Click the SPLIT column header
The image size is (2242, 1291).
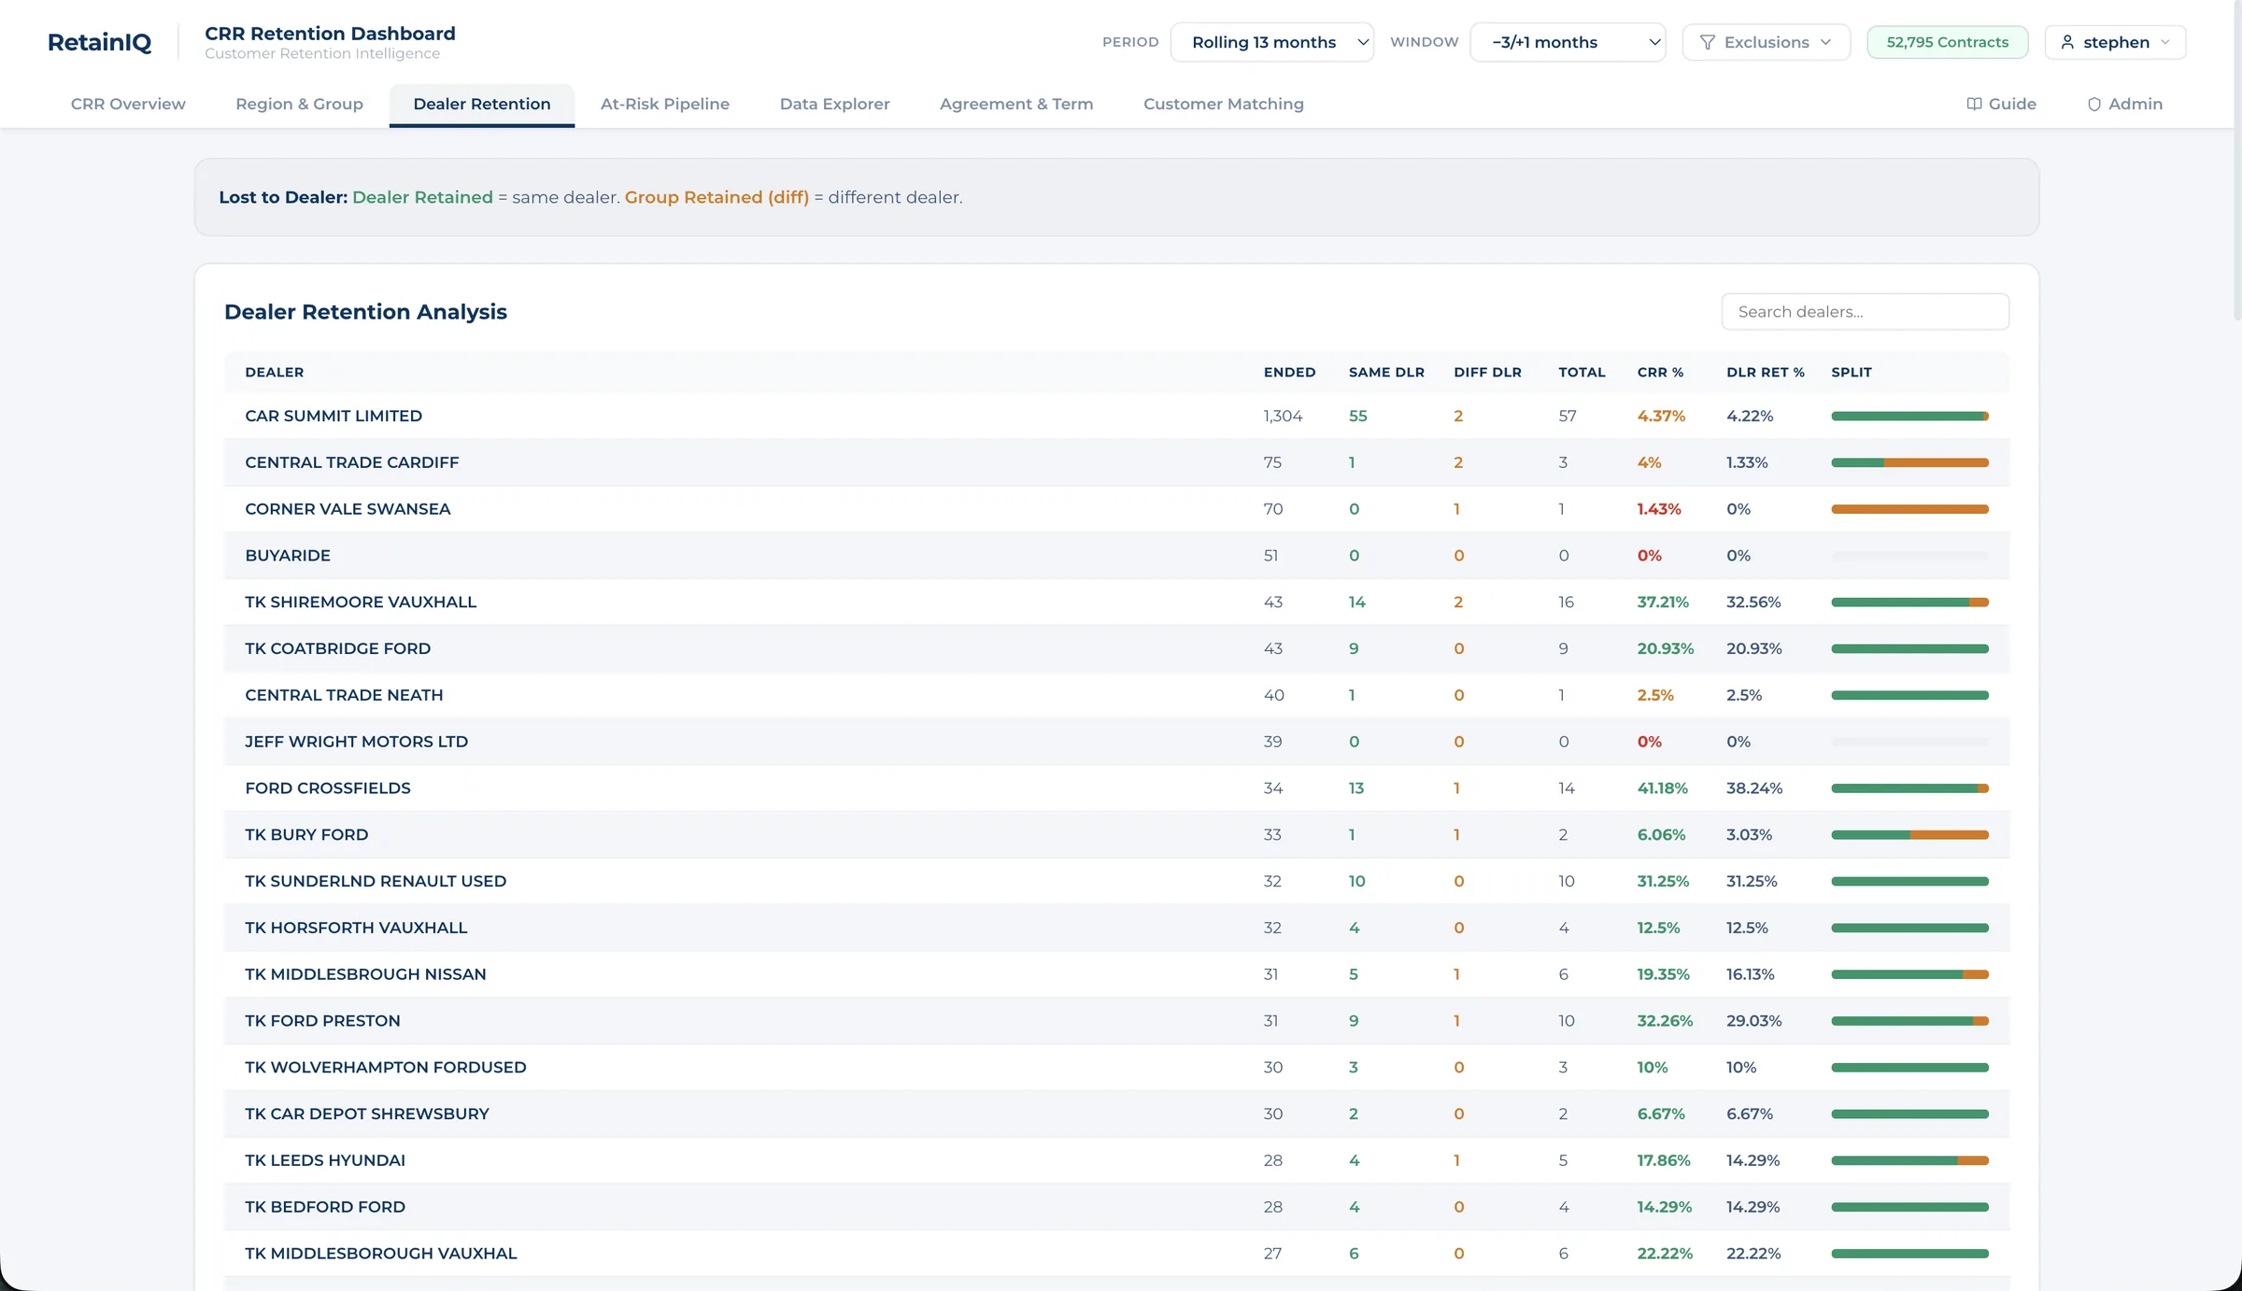1851,372
